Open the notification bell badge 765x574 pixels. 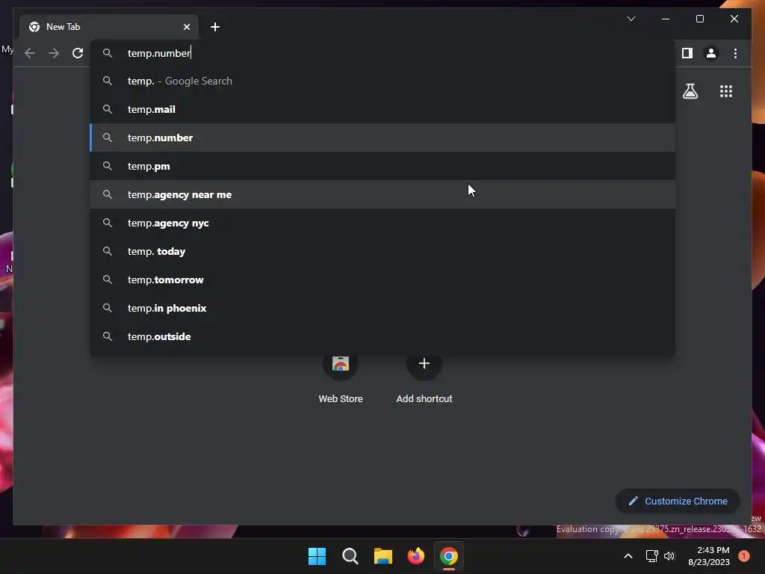[744, 556]
